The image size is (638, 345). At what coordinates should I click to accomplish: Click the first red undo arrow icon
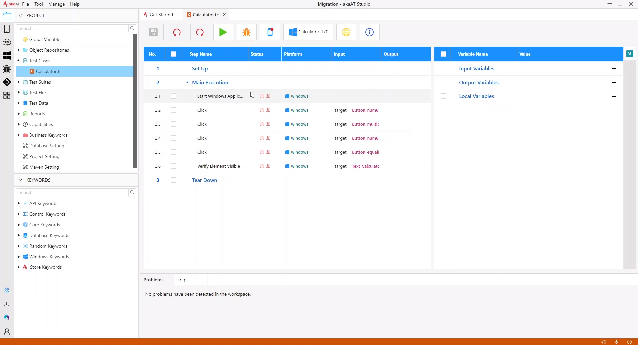pyautogui.click(x=177, y=32)
